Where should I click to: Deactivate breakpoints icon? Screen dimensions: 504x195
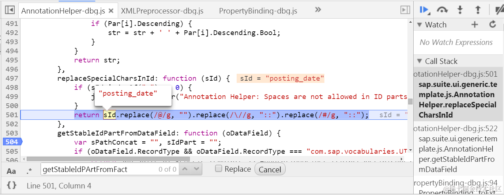(499, 10)
